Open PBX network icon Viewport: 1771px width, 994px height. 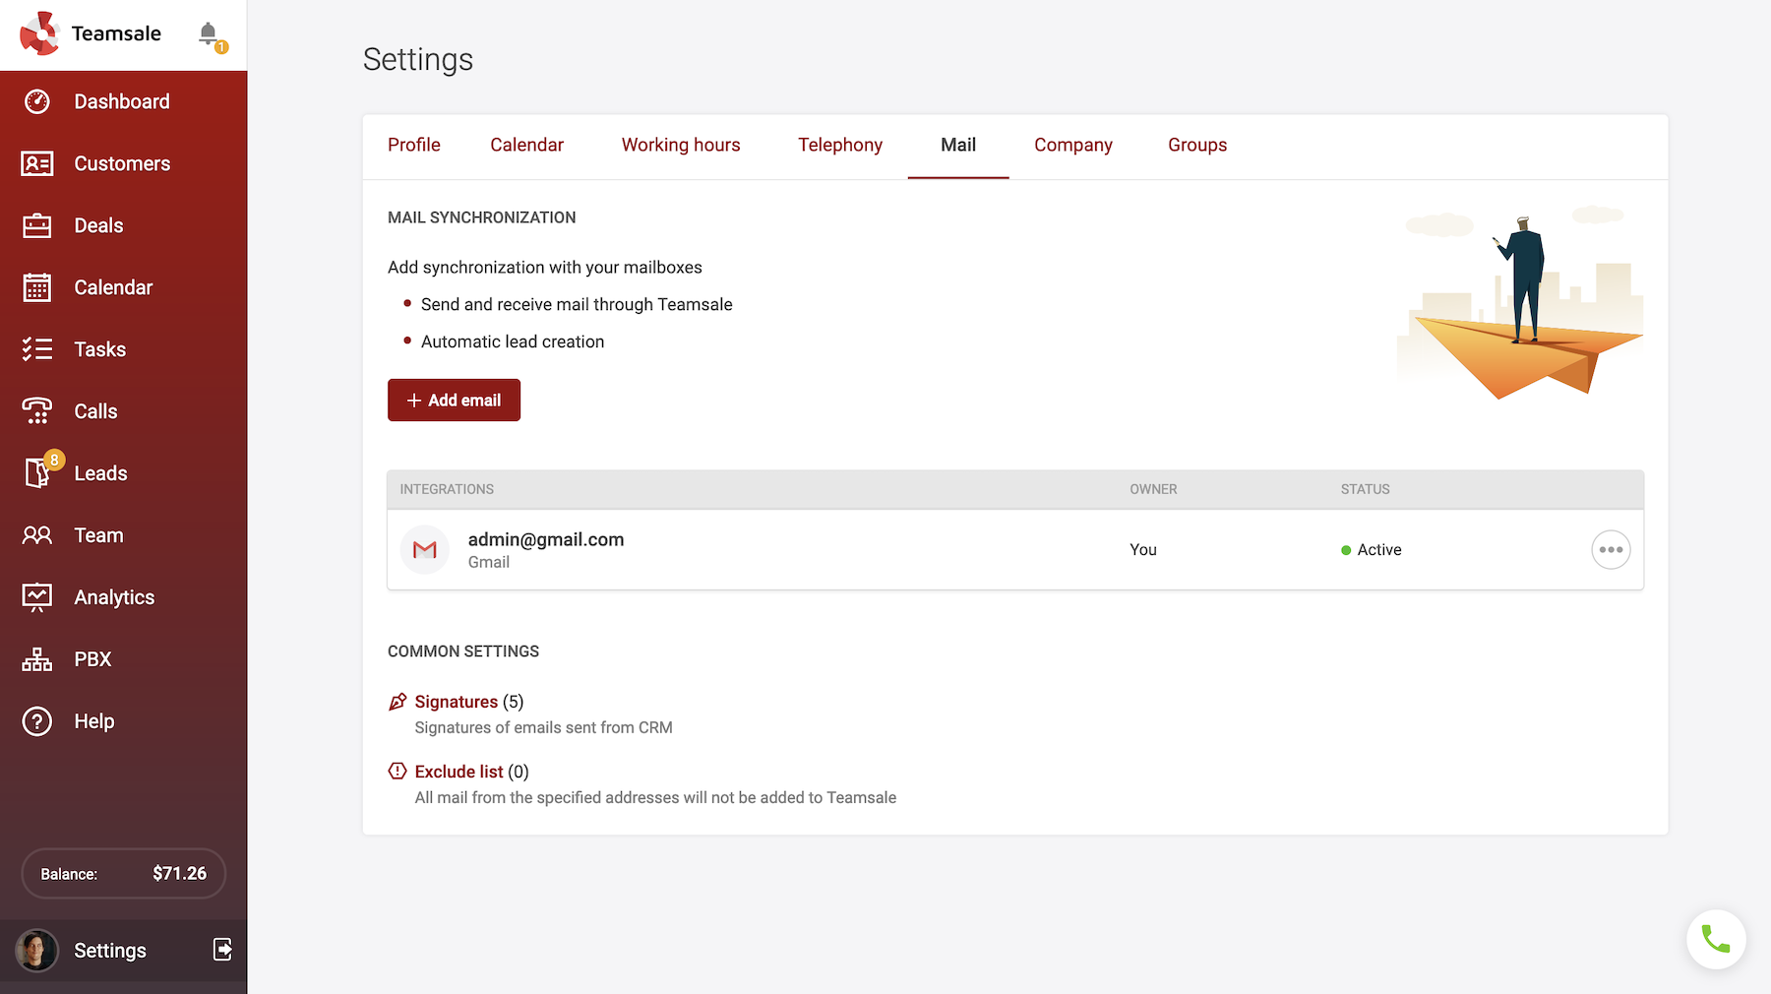pyautogui.click(x=37, y=659)
